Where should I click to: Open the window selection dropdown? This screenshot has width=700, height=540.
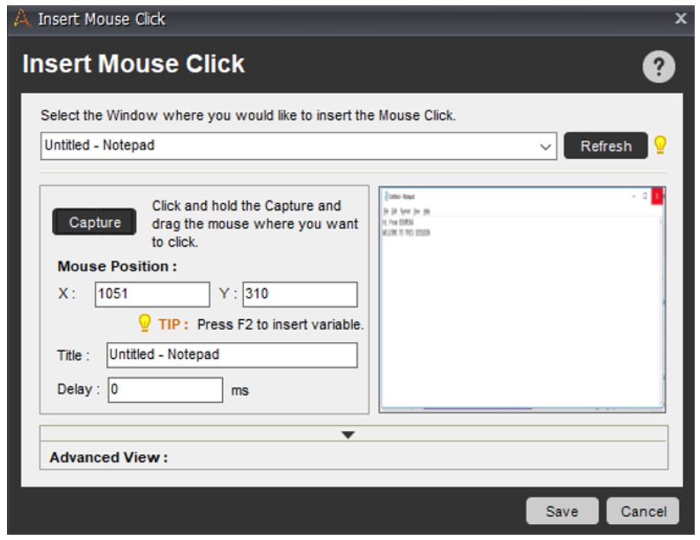298,145
